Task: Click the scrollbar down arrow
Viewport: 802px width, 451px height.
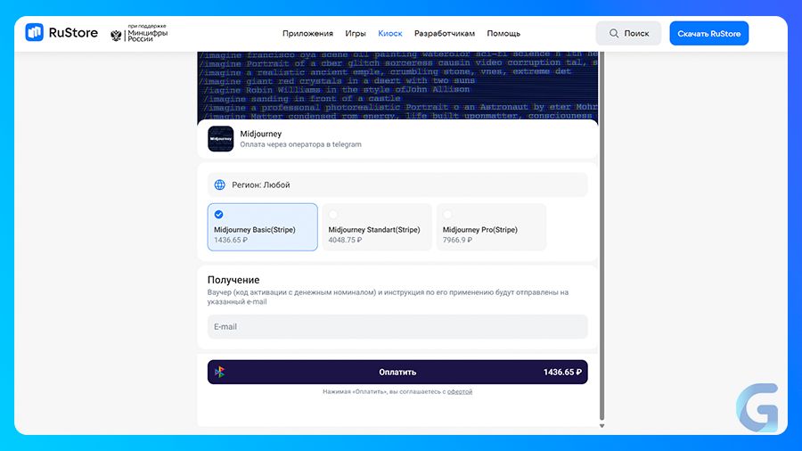Action: [x=602, y=425]
